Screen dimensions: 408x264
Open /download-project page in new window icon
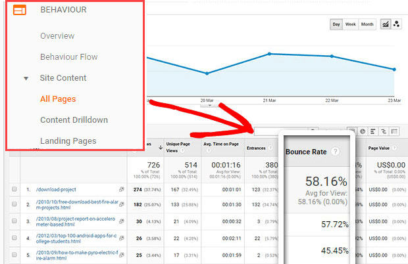pyautogui.click(x=122, y=189)
